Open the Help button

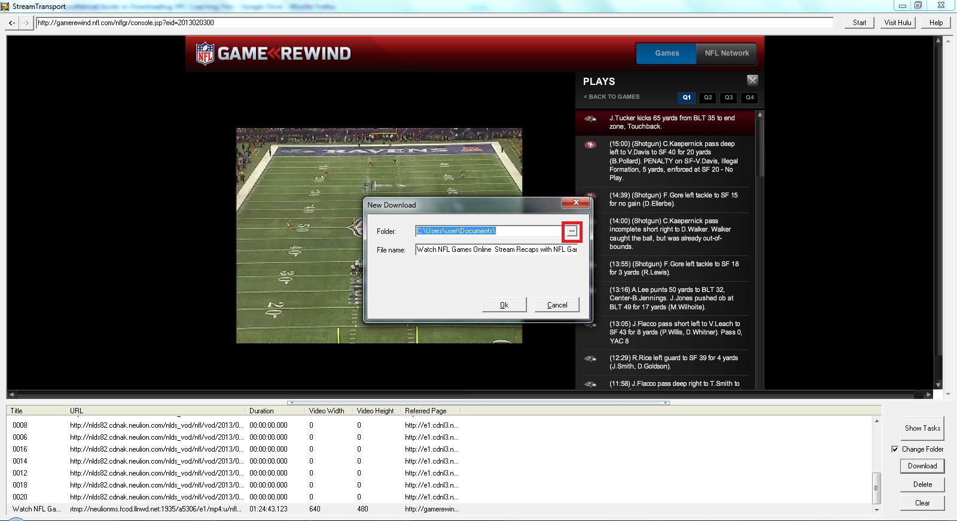coord(936,23)
